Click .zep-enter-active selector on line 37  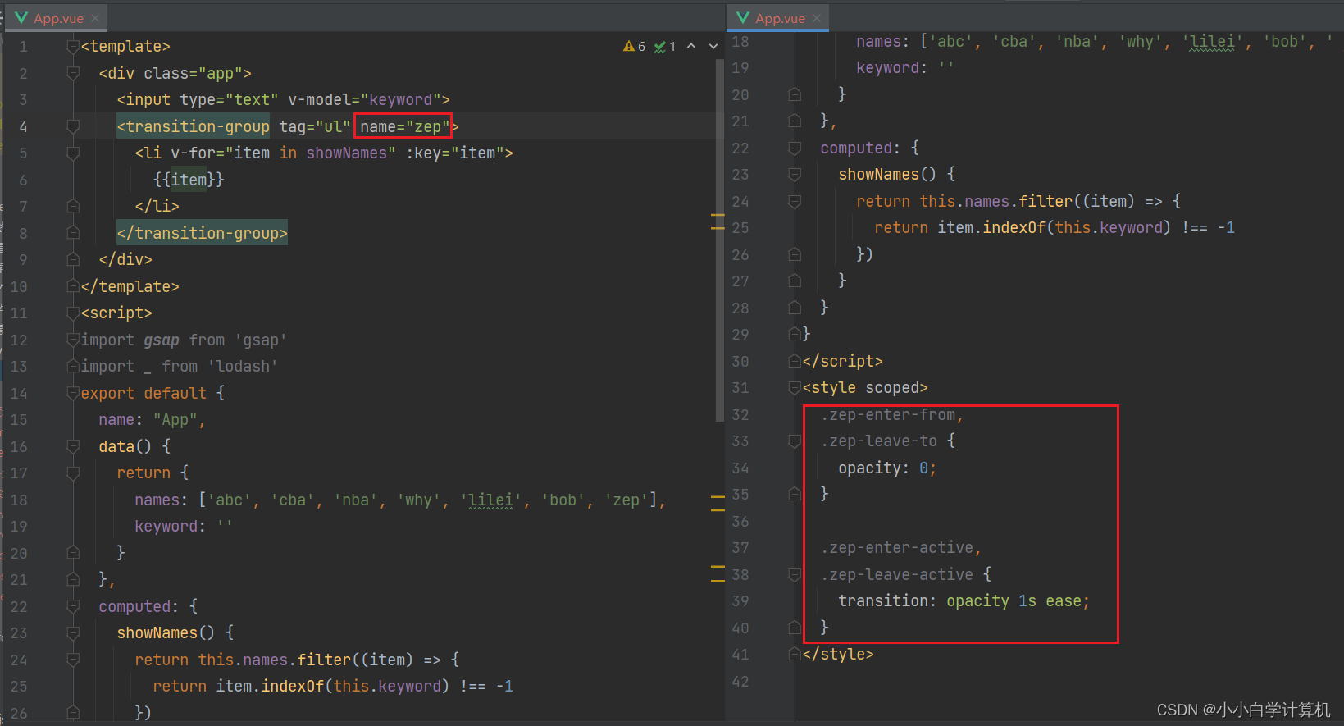[x=897, y=547]
